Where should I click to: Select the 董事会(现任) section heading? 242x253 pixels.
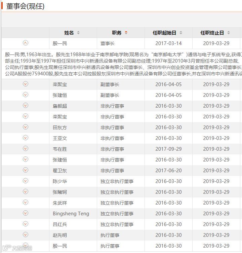click(25, 6)
